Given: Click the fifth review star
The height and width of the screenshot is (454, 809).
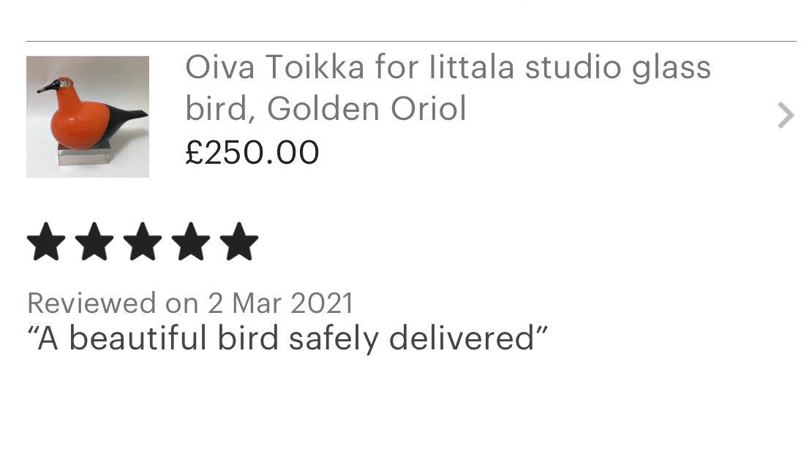Looking at the screenshot, I should [x=239, y=243].
